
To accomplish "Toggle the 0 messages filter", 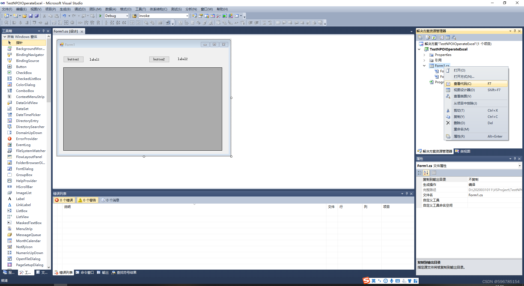I will pyautogui.click(x=110, y=200).
